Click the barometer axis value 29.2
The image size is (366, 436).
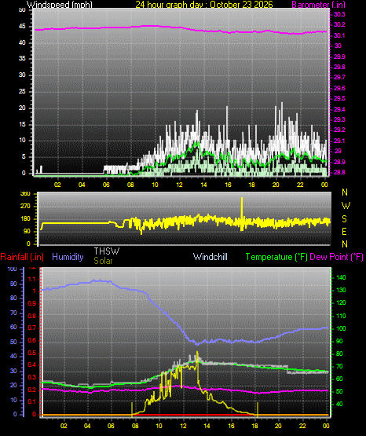coord(339,130)
